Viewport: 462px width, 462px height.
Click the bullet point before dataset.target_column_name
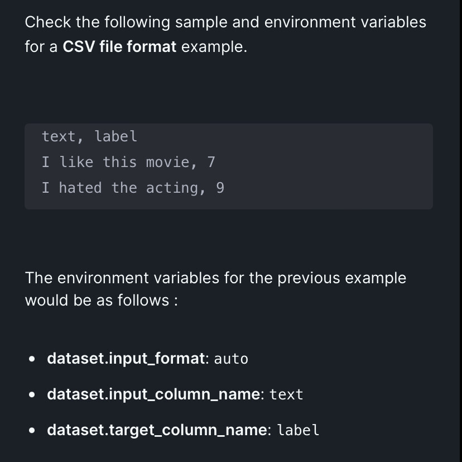[32, 430]
